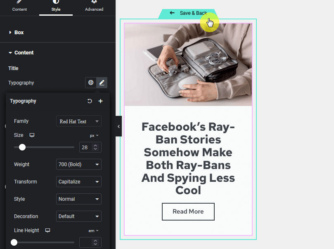Select the Facebook's Ray-Ban Stories post title
Image resolution: width=334 pixels, height=249 pixels.
(x=188, y=158)
